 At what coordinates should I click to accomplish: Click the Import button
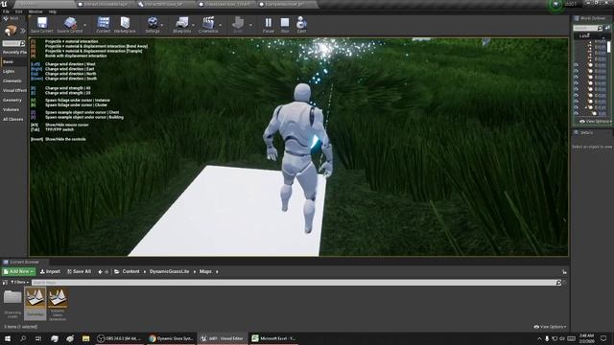tap(50, 271)
